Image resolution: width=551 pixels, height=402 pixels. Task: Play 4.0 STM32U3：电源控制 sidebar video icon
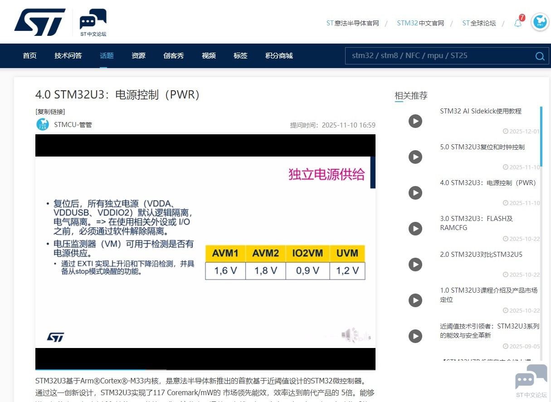(415, 193)
